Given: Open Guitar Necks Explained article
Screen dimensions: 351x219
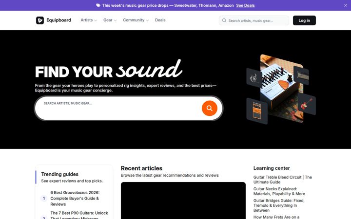Looking at the screenshot, I should 279,191.
